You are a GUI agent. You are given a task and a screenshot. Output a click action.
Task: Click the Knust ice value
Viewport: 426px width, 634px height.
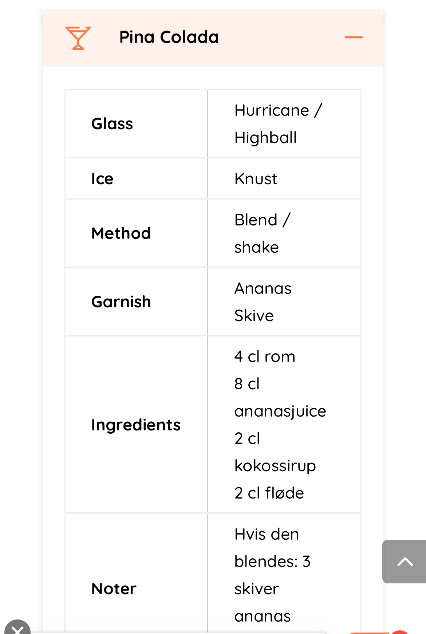point(256,179)
